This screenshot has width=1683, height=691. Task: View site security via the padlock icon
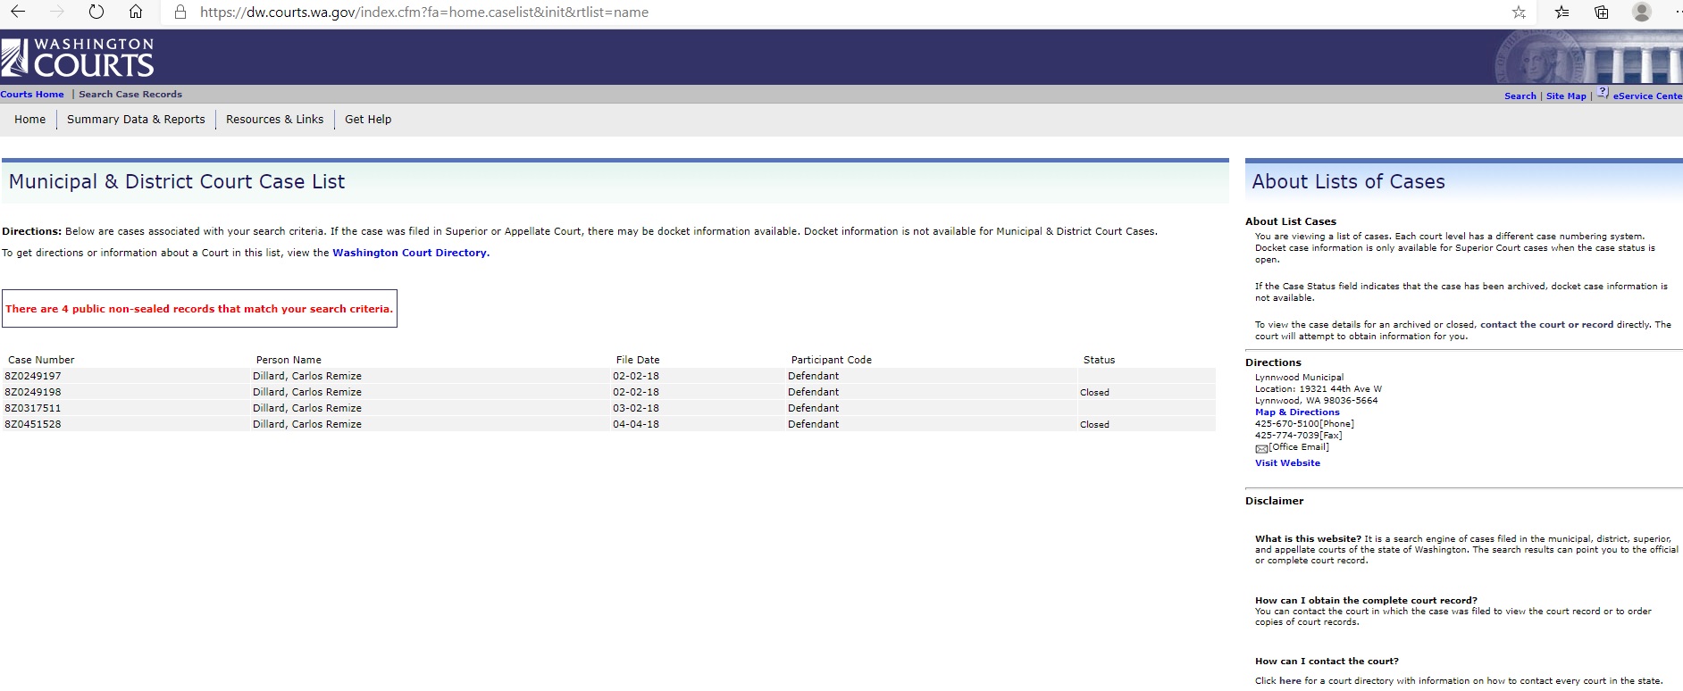coord(180,12)
